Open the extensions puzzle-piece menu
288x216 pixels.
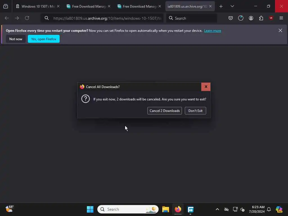pyautogui.click(x=261, y=18)
